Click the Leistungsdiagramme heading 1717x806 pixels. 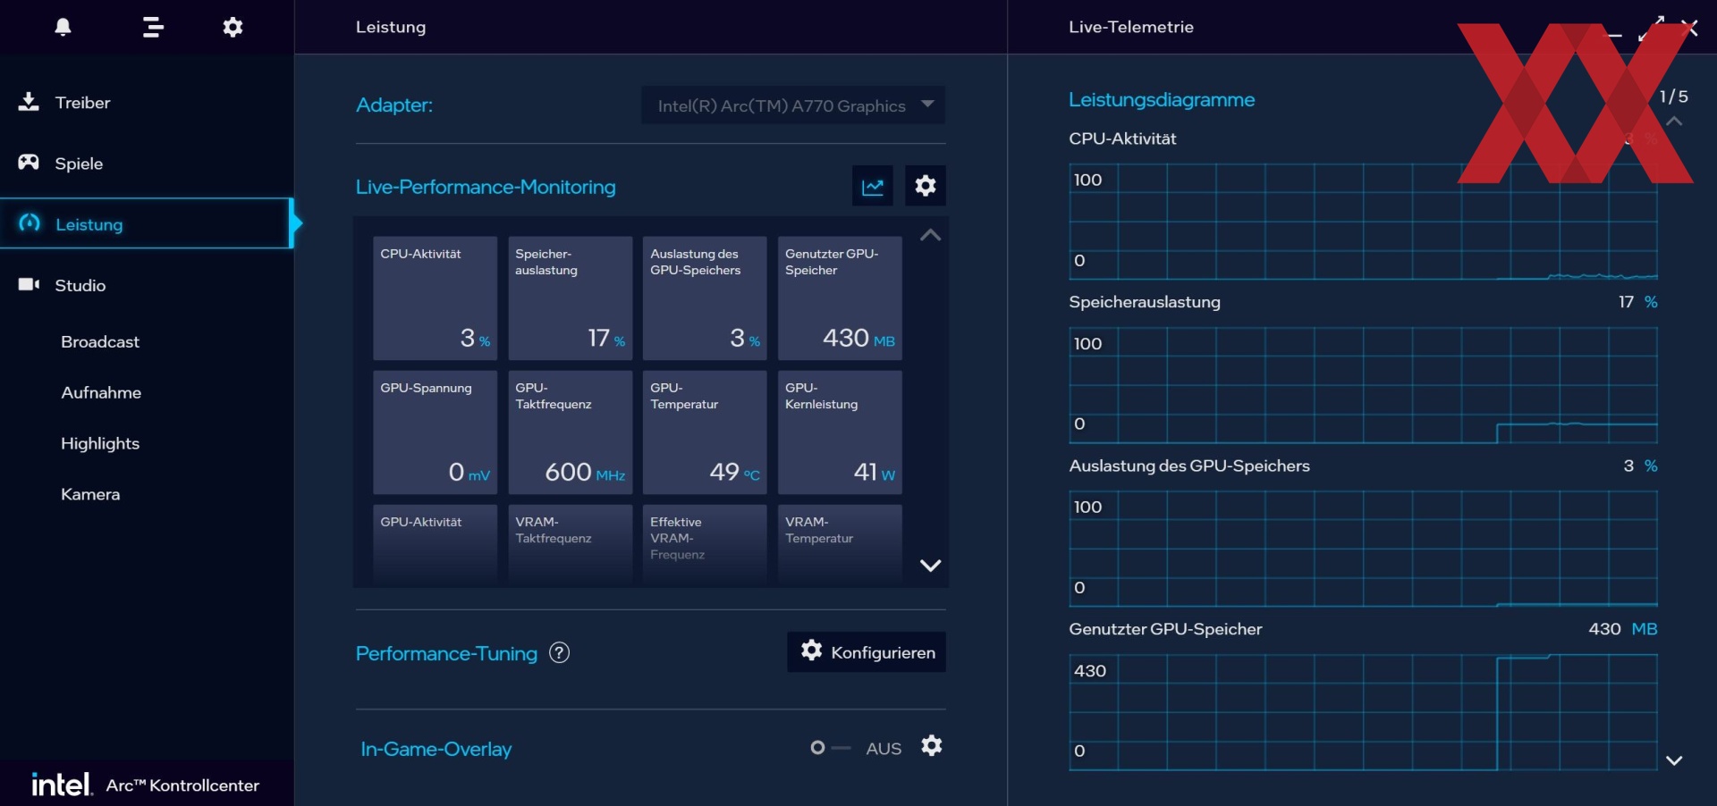1162,100
